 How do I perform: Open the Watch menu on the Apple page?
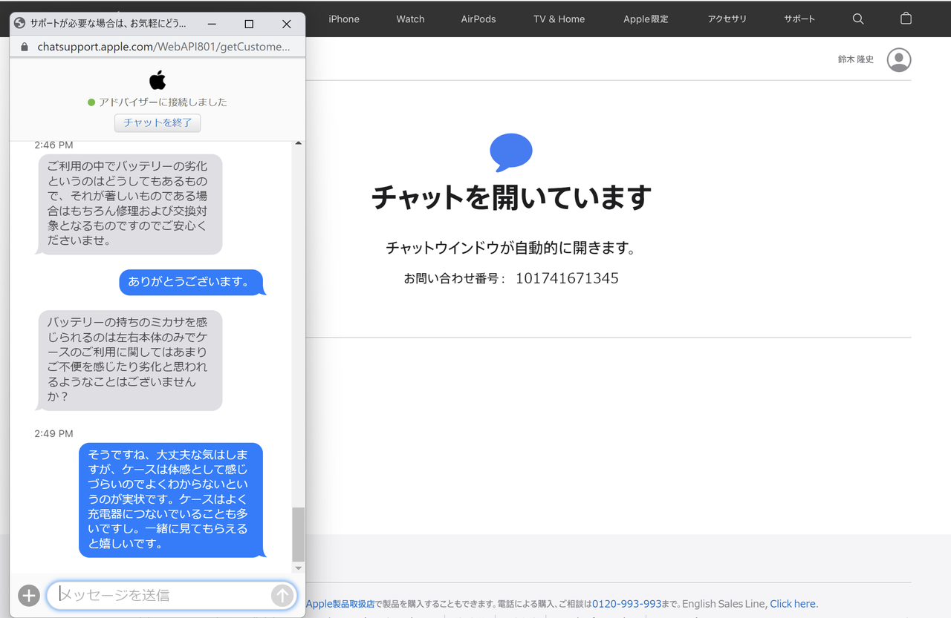pyautogui.click(x=410, y=19)
